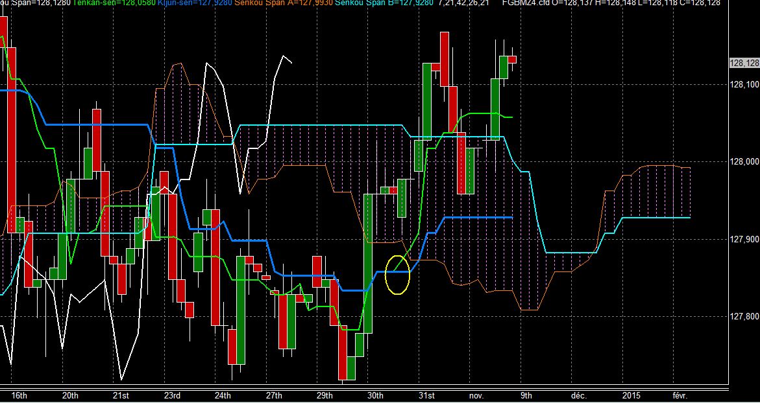Click the Kijun-sen=127,9280 legend label
760x403 pixels.
pyautogui.click(x=195, y=3)
